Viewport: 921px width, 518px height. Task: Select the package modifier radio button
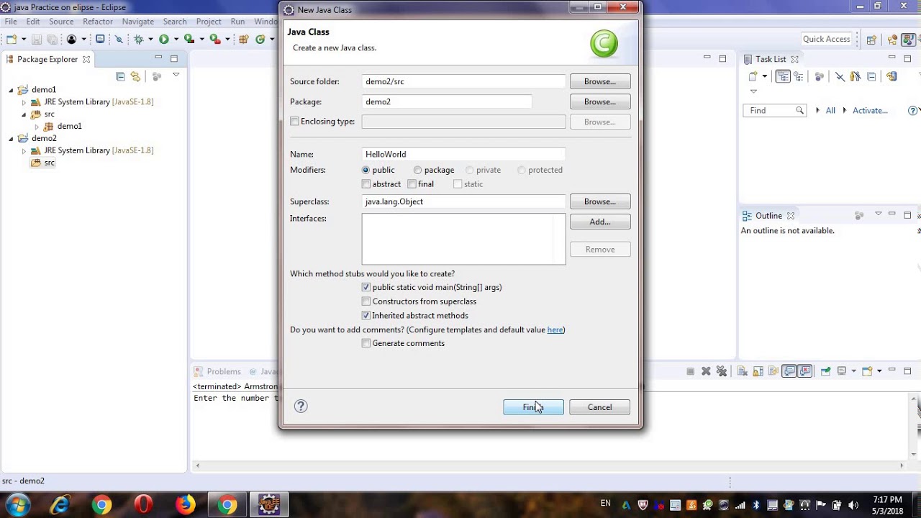point(417,170)
